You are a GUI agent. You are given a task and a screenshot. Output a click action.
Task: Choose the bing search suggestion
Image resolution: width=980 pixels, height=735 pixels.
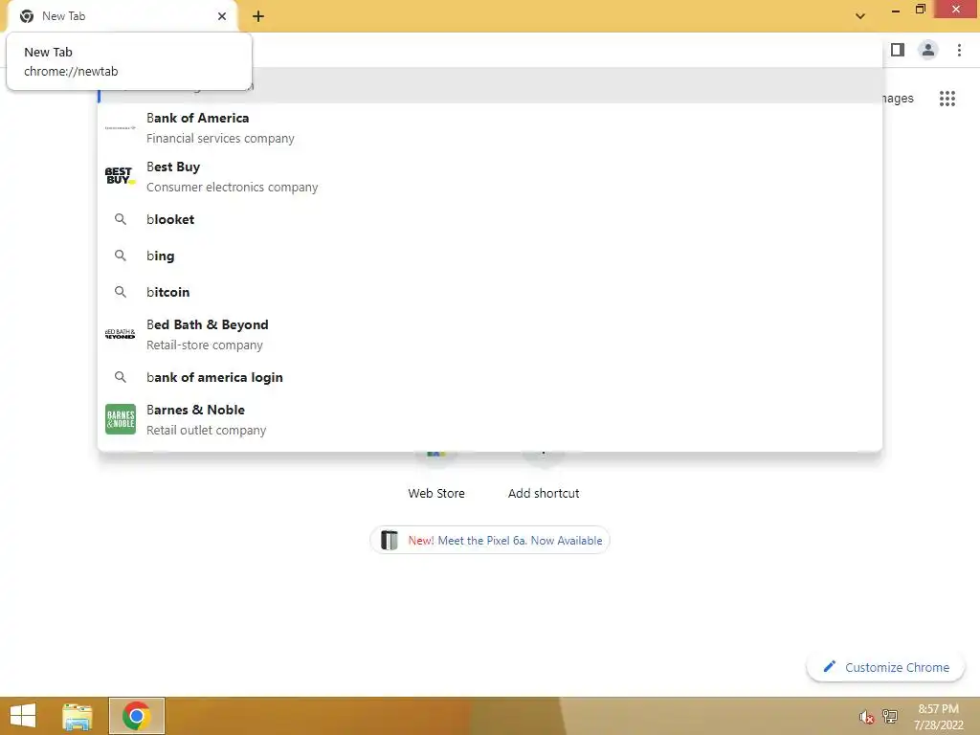[490, 256]
